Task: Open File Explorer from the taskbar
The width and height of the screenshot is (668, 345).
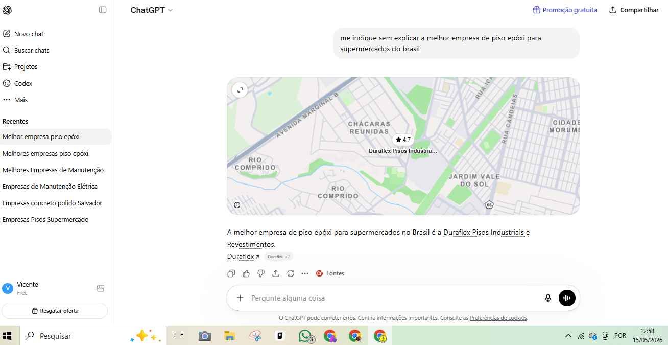Action: [229, 336]
